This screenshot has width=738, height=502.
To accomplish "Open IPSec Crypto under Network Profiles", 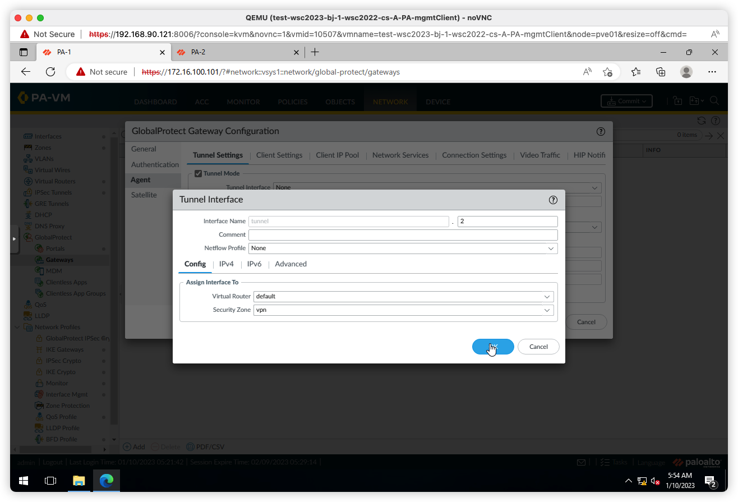I will tap(63, 361).
